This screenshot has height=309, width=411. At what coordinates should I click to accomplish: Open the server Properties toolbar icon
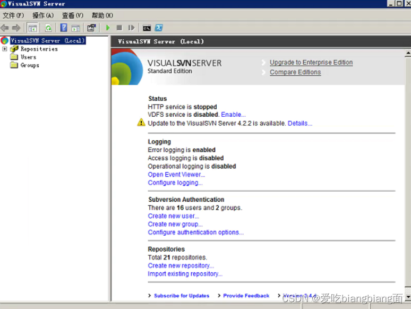91,28
